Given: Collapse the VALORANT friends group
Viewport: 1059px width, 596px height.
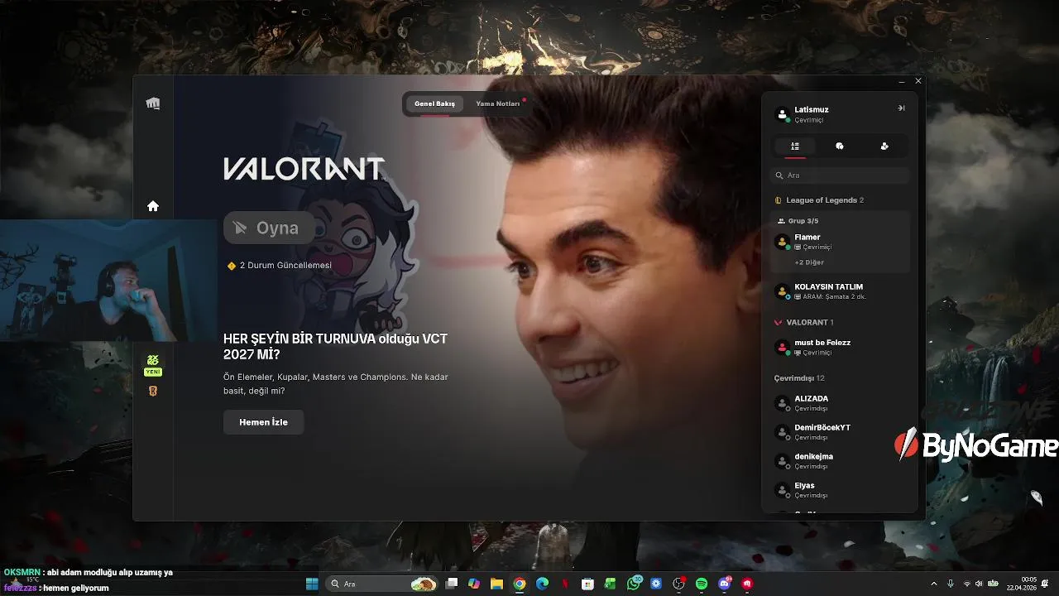Looking at the screenshot, I should click(804, 322).
